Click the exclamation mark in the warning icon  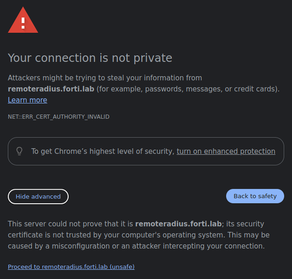pyautogui.click(x=23, y=22)
